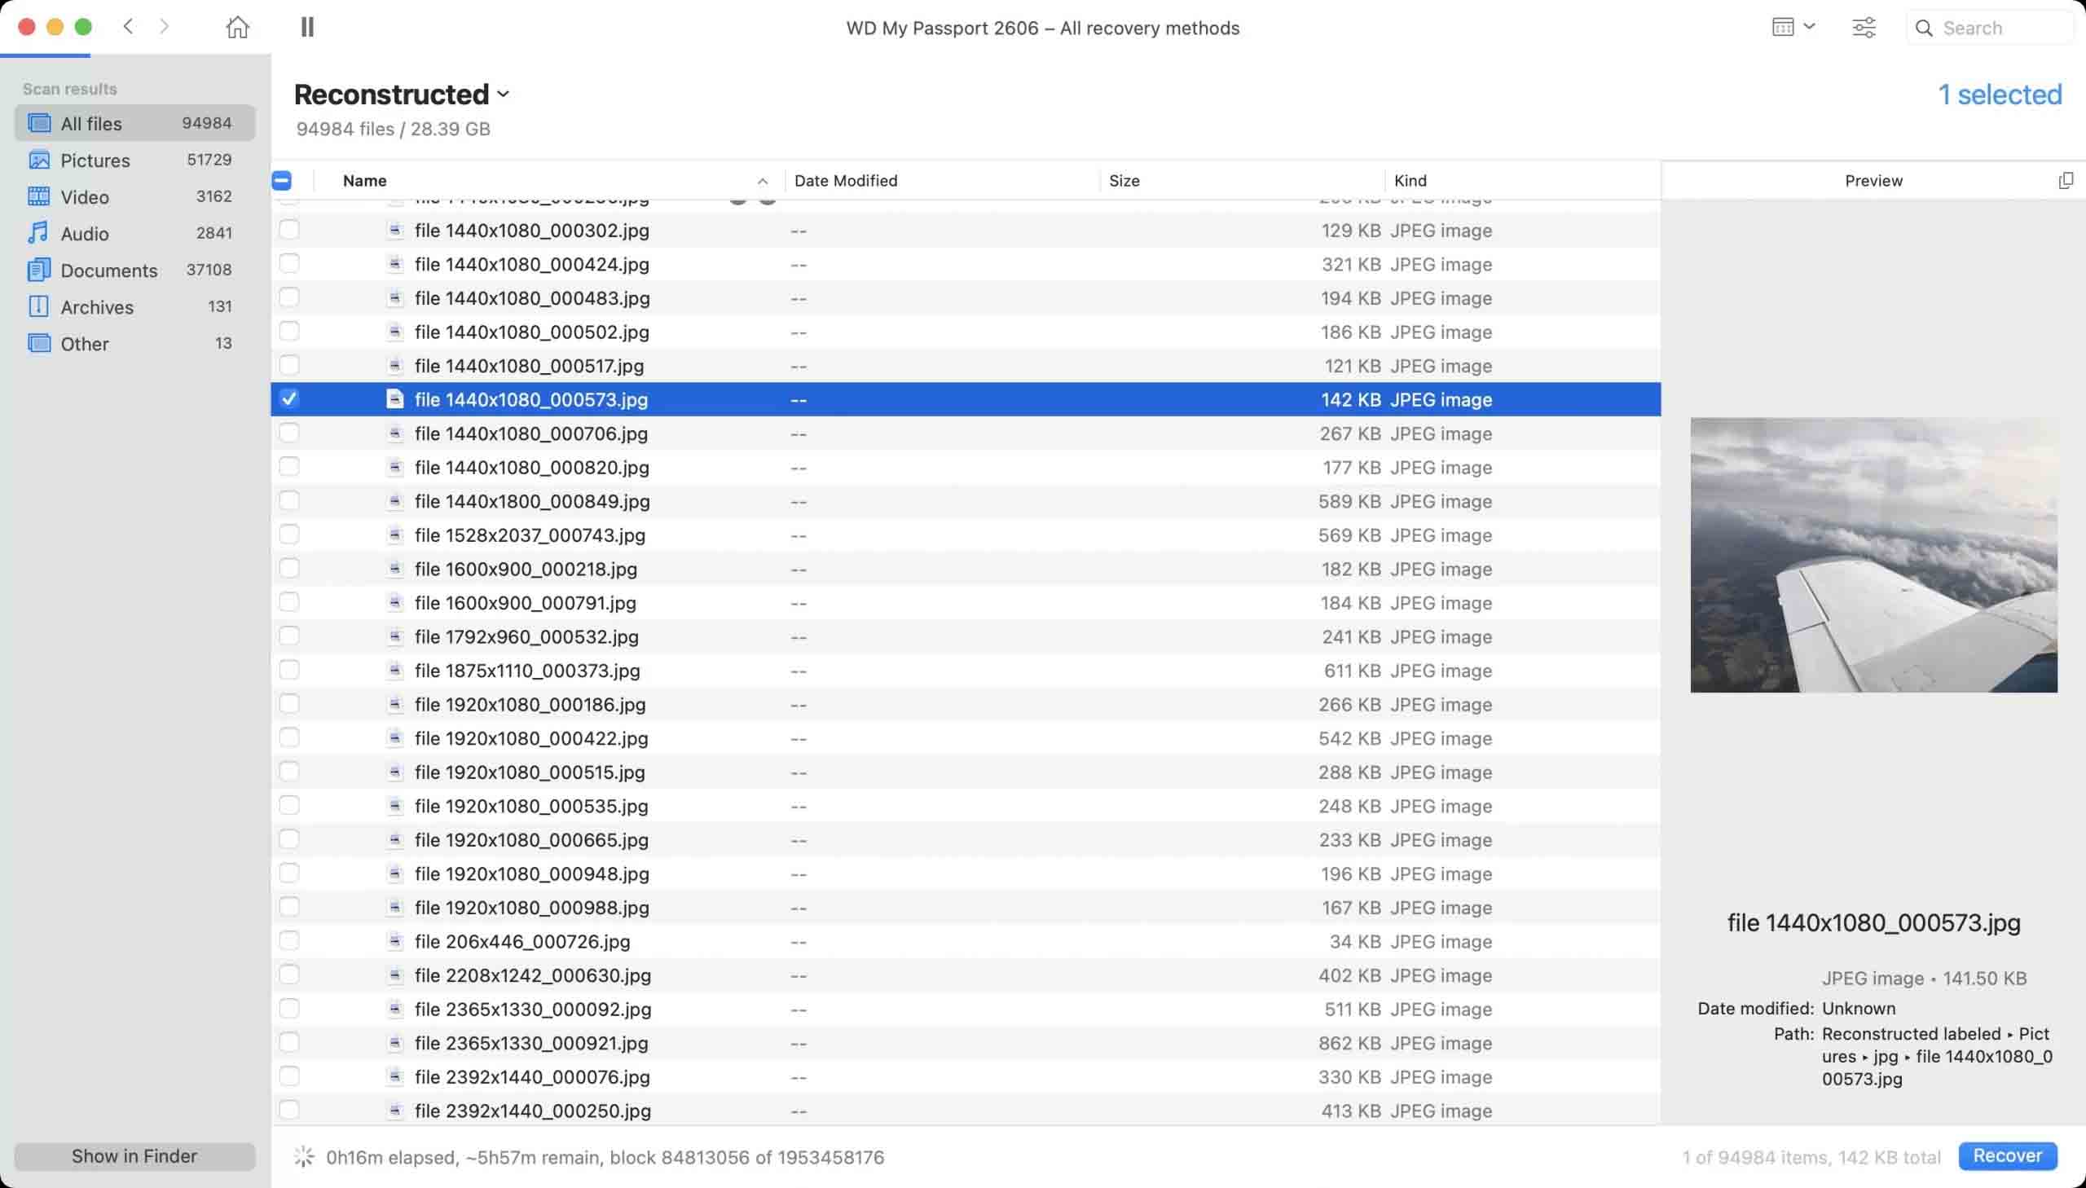Click the file icon of 1440x1080_000302.jpg
This screenshot has height=1188, width=2086.
point(395,230)
